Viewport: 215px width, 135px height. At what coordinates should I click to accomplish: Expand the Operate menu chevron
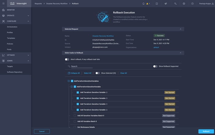pyautogui.click(x=28, y=16)
